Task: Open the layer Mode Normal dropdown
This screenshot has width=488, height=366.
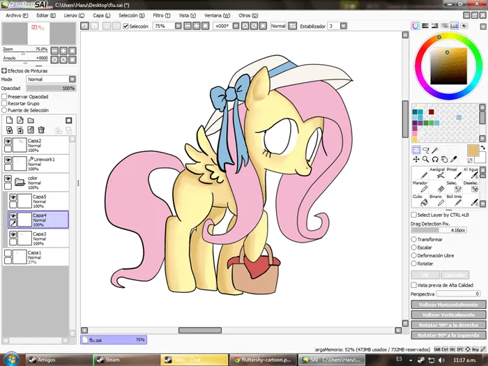Action: point(73,79)
